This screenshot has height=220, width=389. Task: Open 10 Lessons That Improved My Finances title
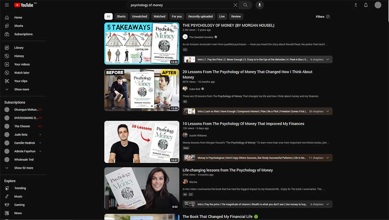coord(244,124)
